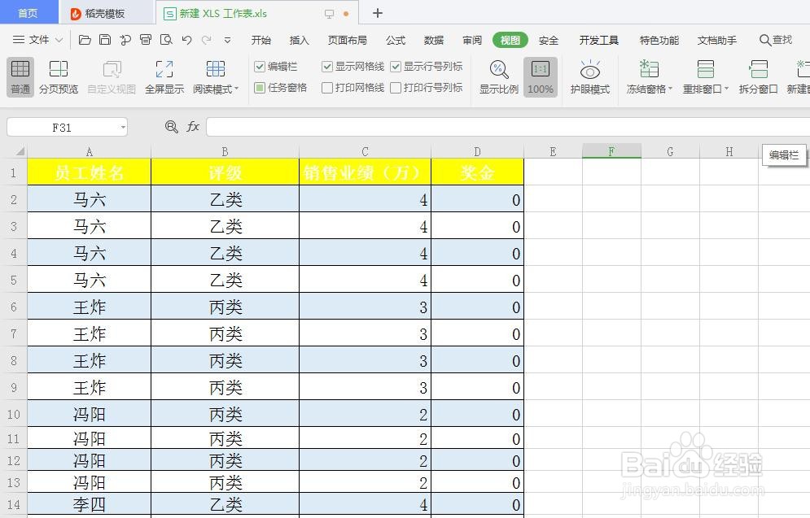Image resolution: width=810 pixels, height=518 pixels.
Task: Click the 显示比例 zoom scale button
Action: coord(498,77)
